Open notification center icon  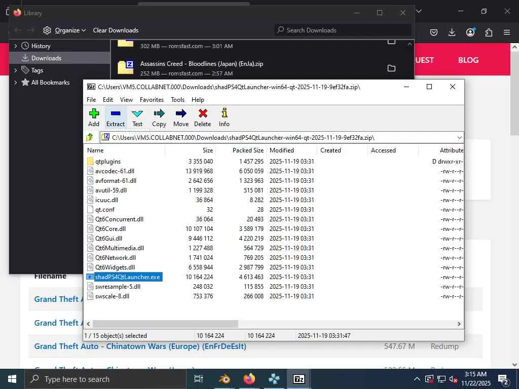pos(503,379)
